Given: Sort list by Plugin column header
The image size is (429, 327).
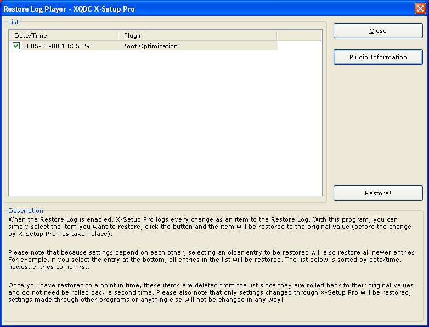Looking at the screenshot, I should tap(197, 36).
